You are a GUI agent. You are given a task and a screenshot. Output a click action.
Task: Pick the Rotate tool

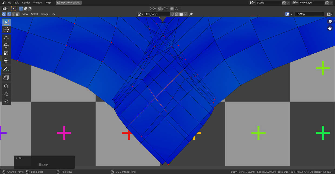[x=6, y=46]
